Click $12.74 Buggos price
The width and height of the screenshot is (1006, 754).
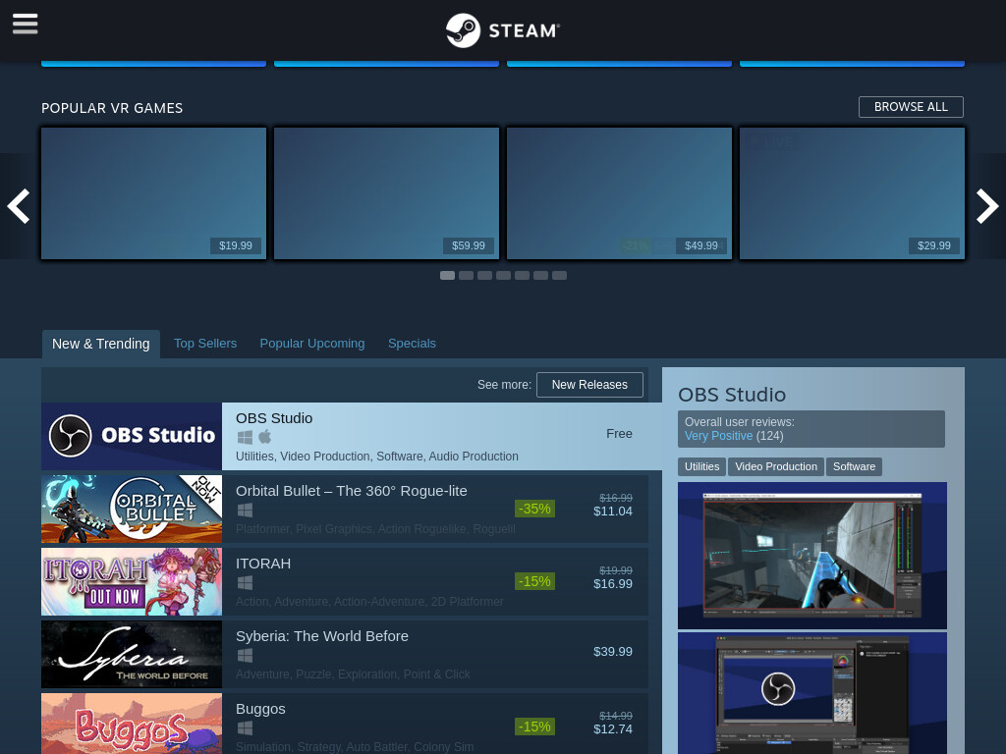[x=613, y=729]
